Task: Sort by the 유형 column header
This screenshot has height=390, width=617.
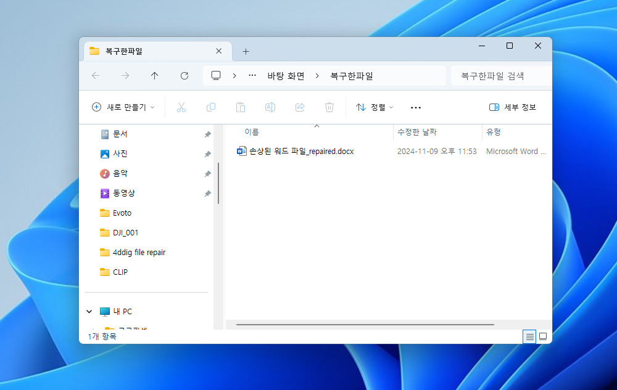Action: (494, 132)
